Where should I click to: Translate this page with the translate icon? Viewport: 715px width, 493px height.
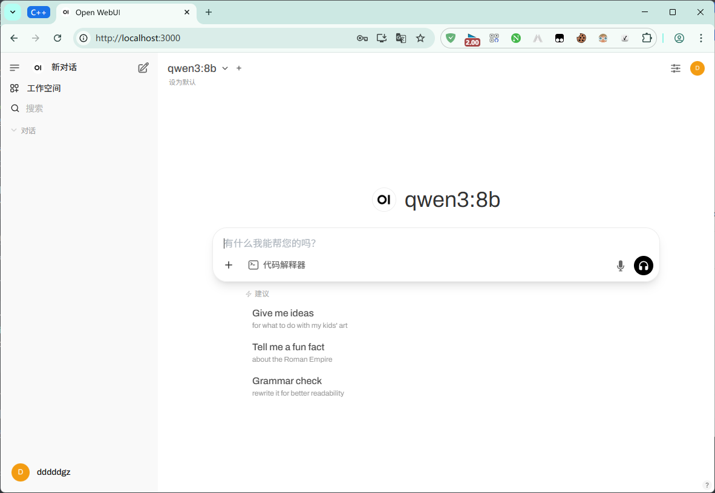click(x=401, y=38)
